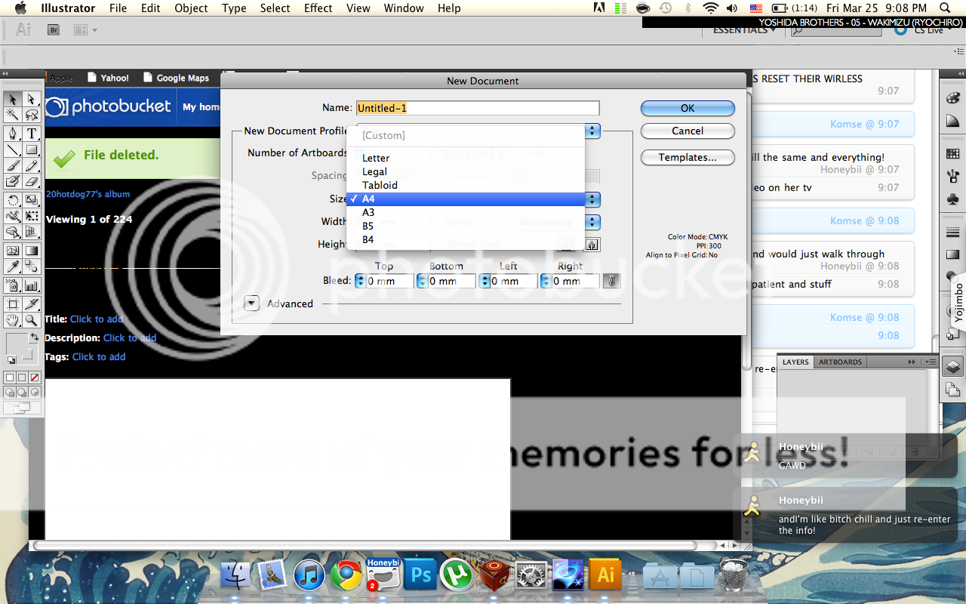Viewport: 966px width, 604px height.
Task: Switch to the Artboards tab
Action: tap(840, 362)
